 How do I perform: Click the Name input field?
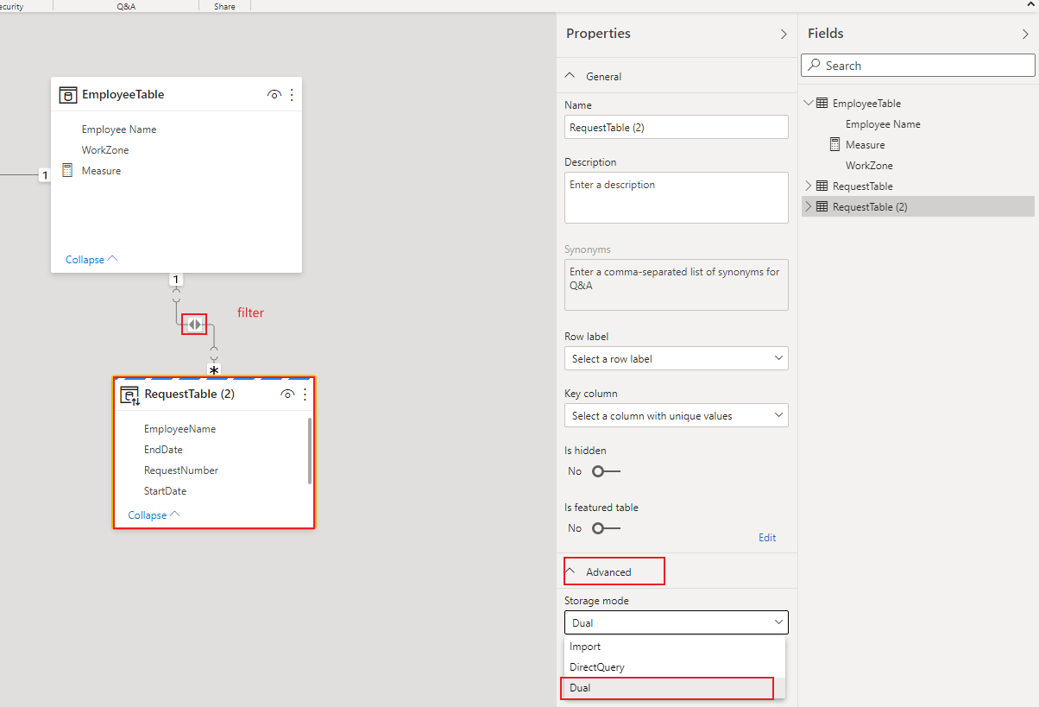pyautogui.click(x=677, y=127)
